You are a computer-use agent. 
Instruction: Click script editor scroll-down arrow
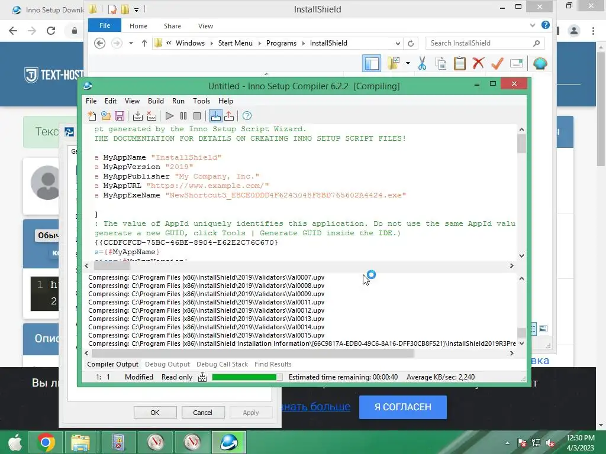(521, 255)
